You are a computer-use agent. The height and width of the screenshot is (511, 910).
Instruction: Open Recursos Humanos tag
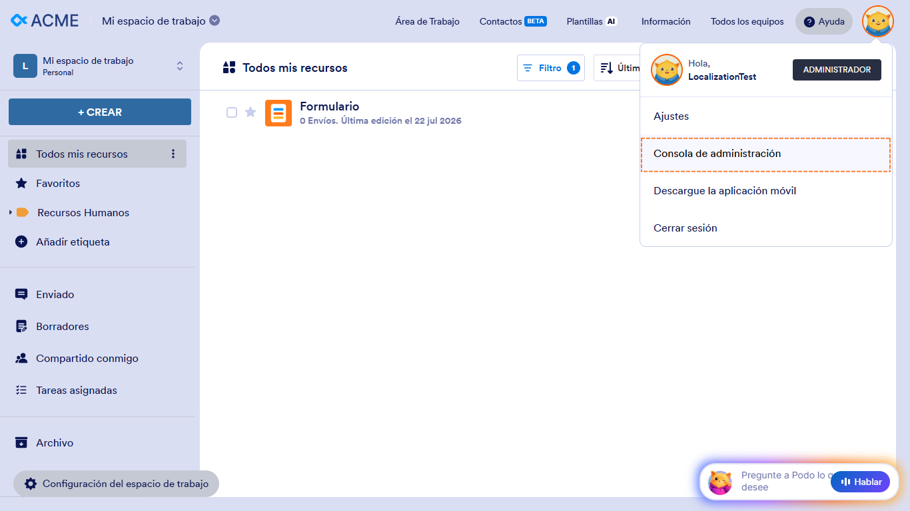83,212
